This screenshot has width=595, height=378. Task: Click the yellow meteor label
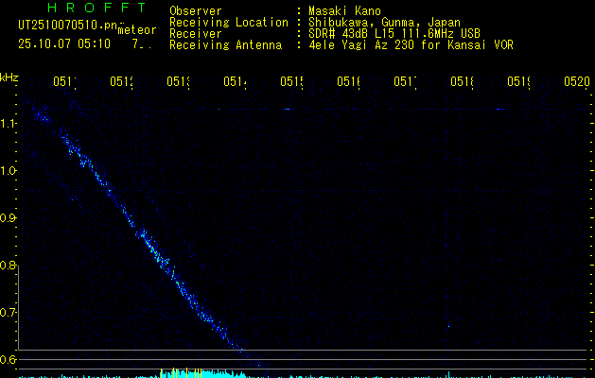click(x=137, y=30)
